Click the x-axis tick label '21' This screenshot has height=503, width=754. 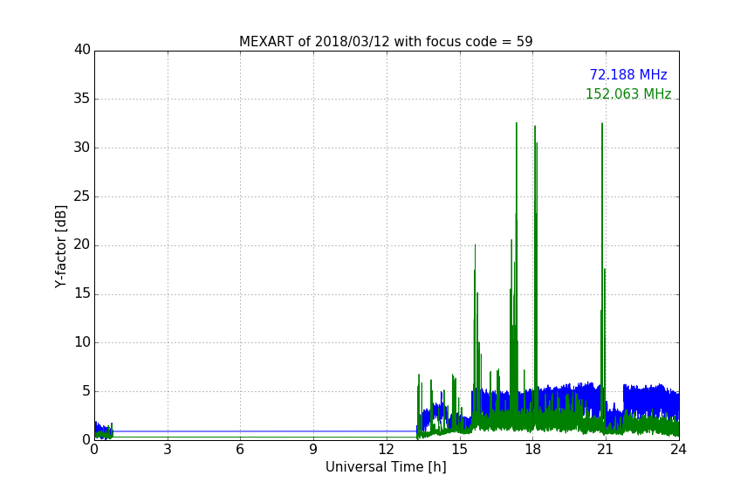pyautogui.click(x=606, y=450)
